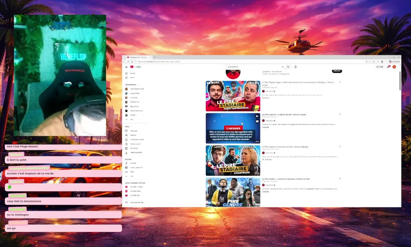Open video title Le Pire Stagiaire gérant de gîte

(284, 114)
